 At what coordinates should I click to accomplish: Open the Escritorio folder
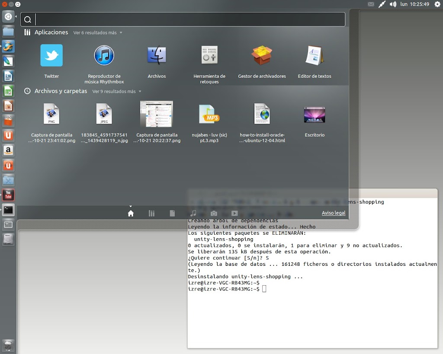click(315, 115)
